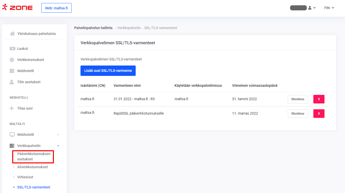Screen dimensions: 345x193
Task: Go to Aliverkkotunnukset in sidebar
Action: pos(32,167)
